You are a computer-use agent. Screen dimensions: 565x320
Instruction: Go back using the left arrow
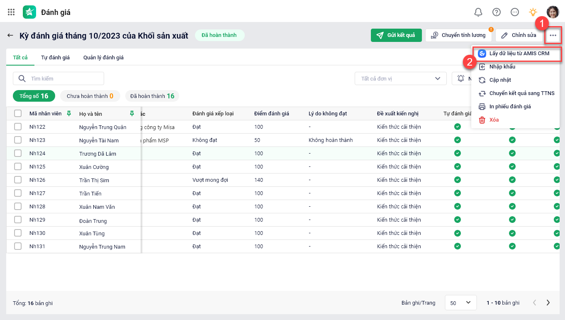coord(10,35)
